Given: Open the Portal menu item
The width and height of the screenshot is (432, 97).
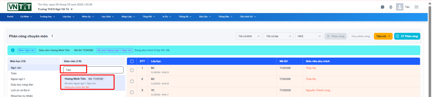Looking at the screenshot, I should click(10, 17).
